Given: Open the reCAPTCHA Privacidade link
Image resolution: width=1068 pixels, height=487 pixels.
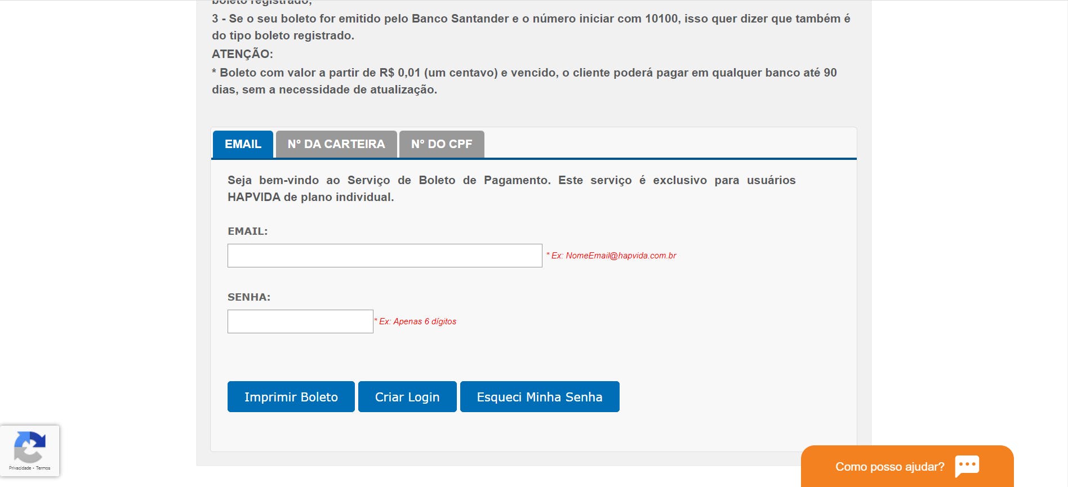Looking at the screenshot, I should pos(20,468).
